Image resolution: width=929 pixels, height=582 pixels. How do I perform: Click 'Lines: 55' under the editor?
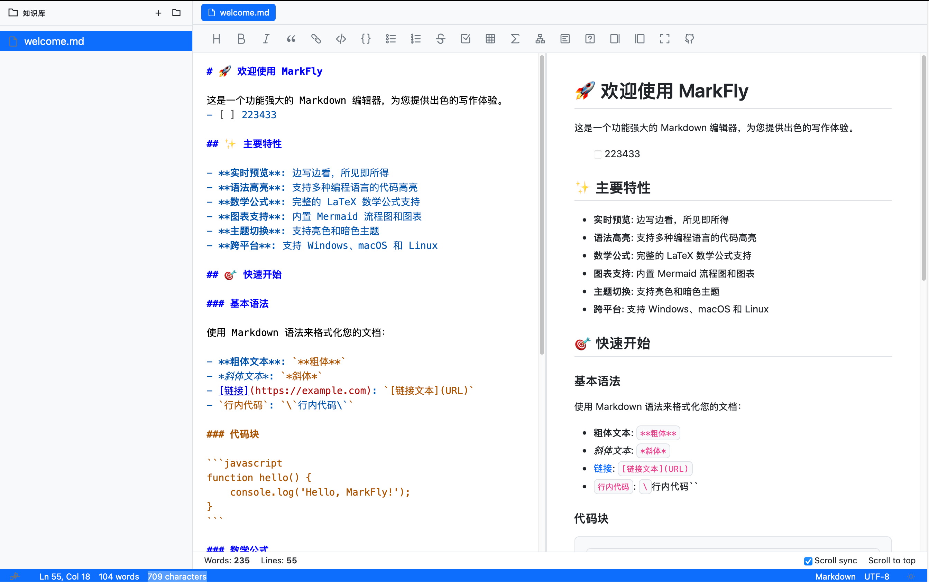coord(279,561)
